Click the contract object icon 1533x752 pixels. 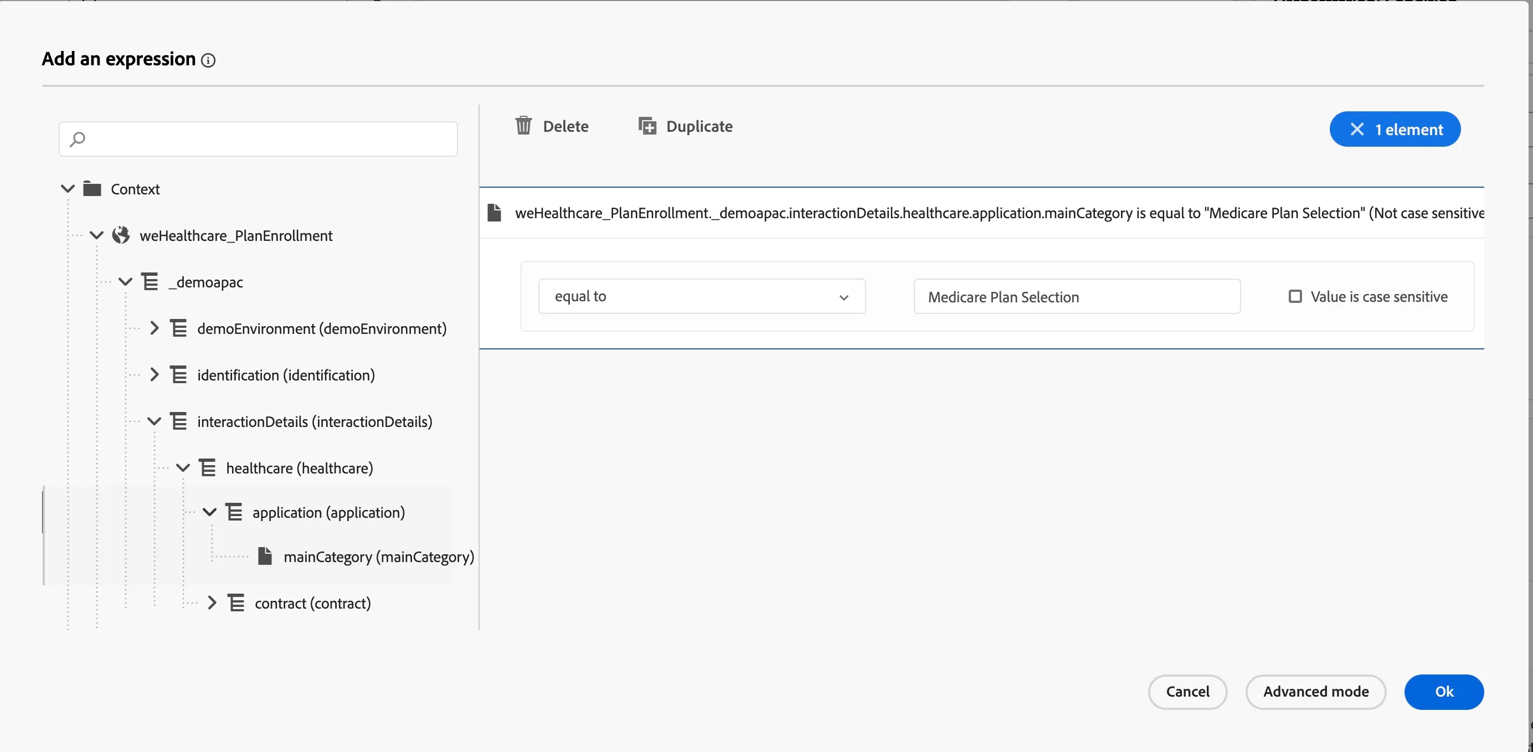(x=236, y=602)
